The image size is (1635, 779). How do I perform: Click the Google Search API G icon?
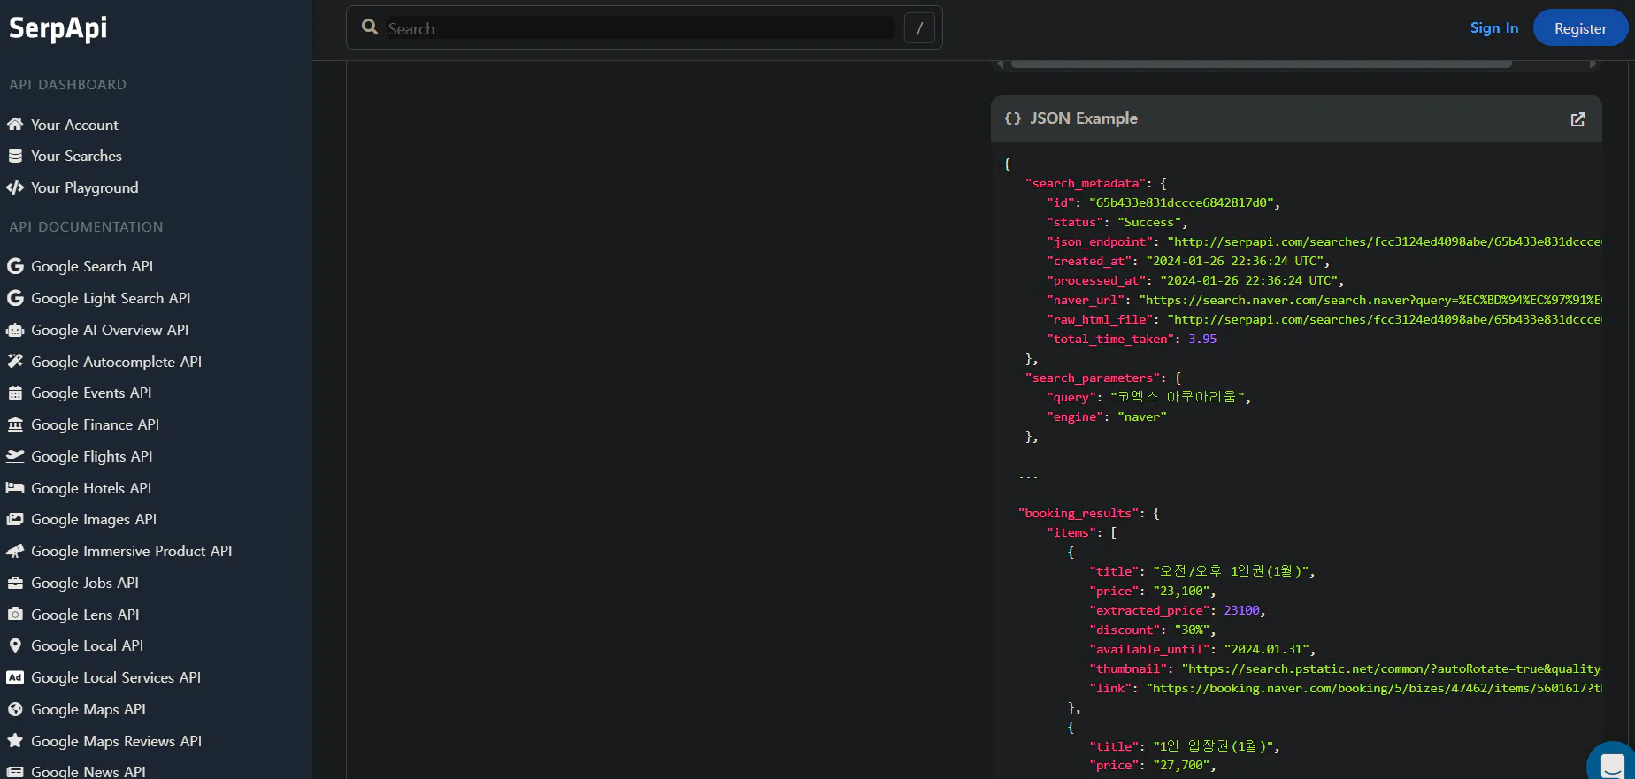point(15,266)
